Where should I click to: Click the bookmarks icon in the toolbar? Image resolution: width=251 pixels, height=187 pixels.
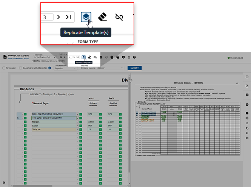point(118,57)
